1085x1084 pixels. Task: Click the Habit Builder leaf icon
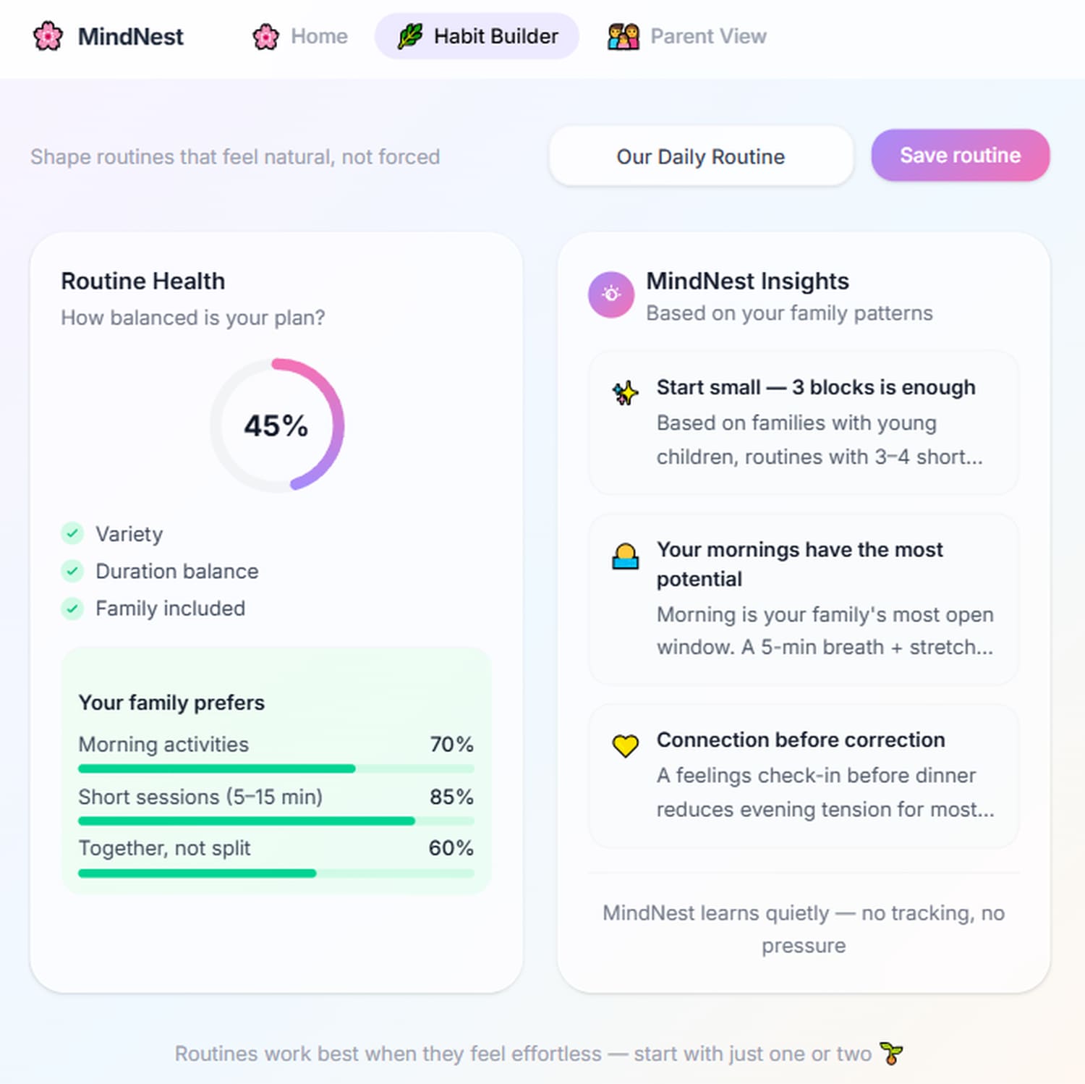(x=409, y=36)
